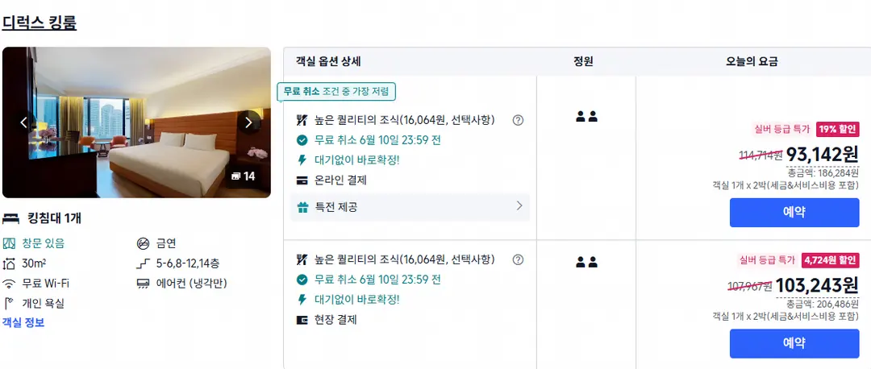Go to the previous room photo with the left arrow
This screenshot has height=369, width=871.
23,122
